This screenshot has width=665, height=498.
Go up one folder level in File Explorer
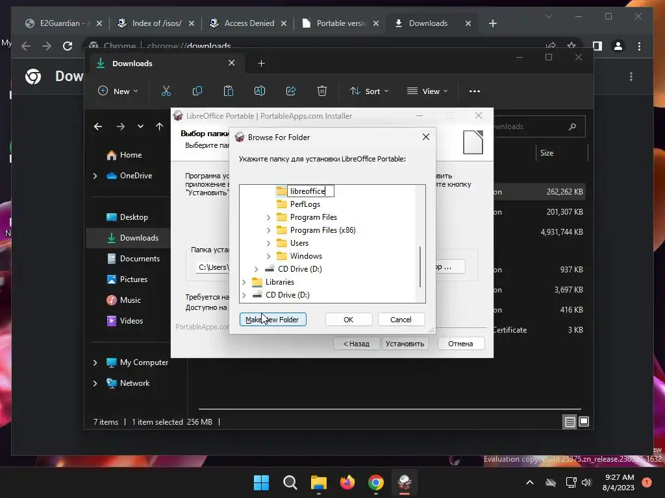[160, 126]
